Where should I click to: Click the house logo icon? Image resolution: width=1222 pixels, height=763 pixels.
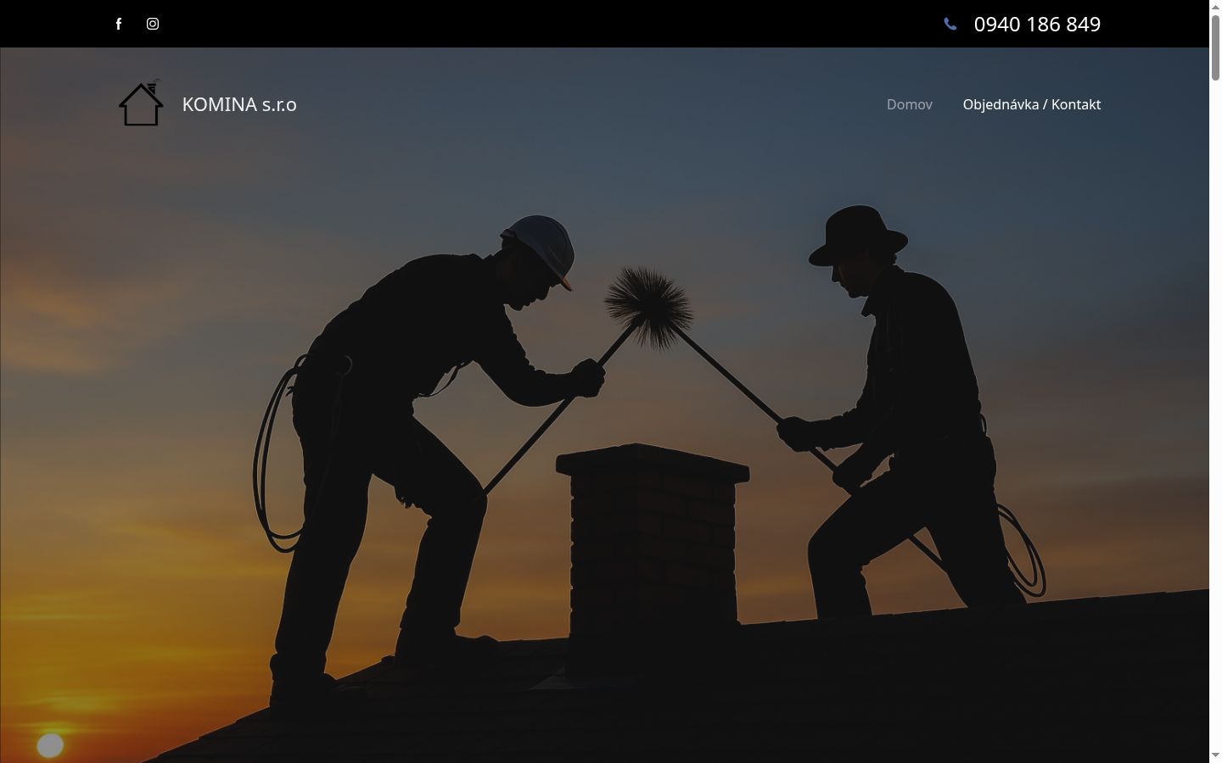tap(141, 103)
